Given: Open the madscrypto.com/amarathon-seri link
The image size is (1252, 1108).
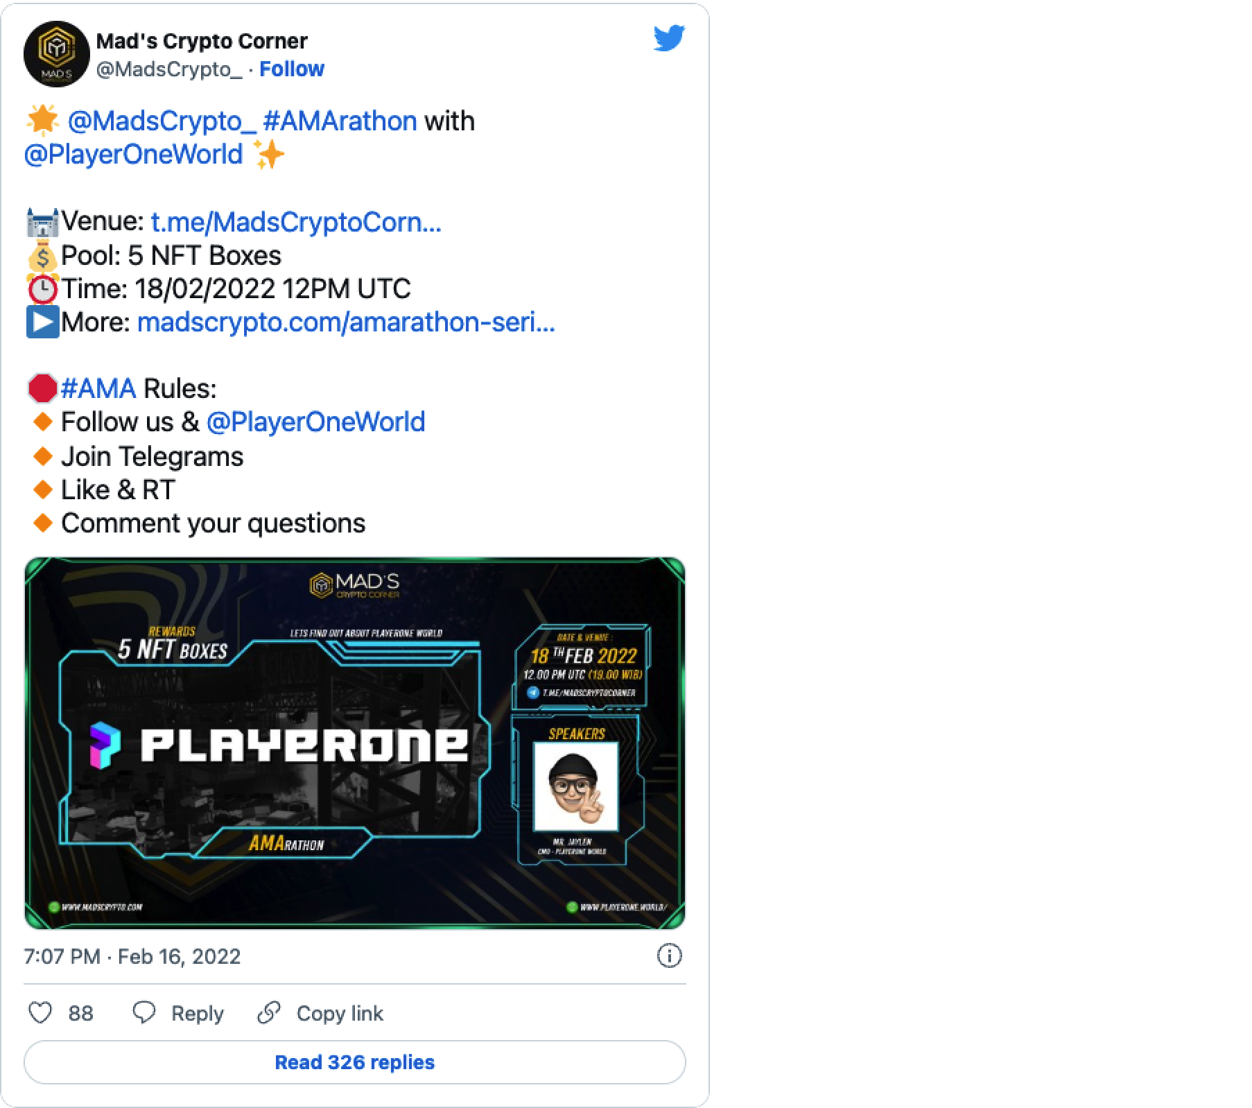Looking at the screenshot, I should click(346, 322).
